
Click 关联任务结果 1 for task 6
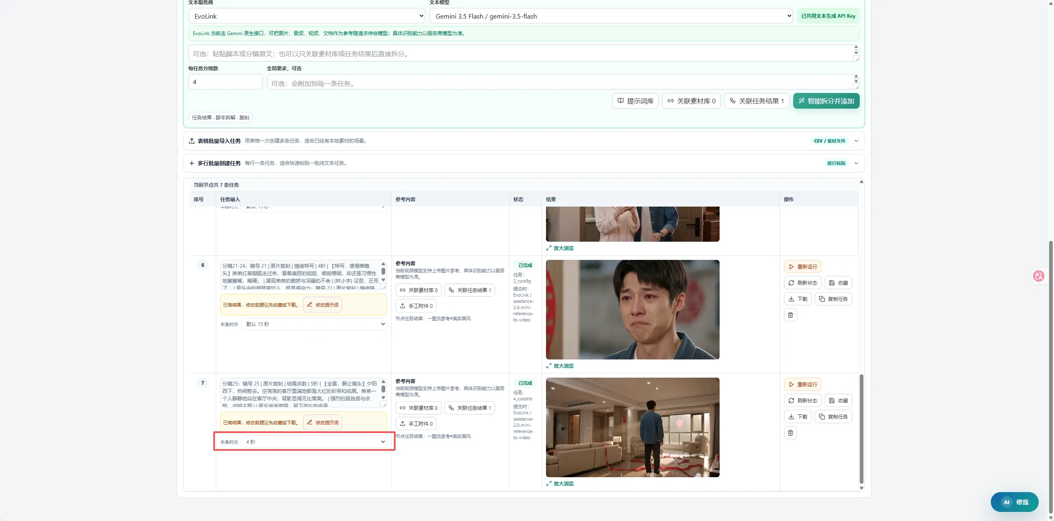(x=470, y=290)
